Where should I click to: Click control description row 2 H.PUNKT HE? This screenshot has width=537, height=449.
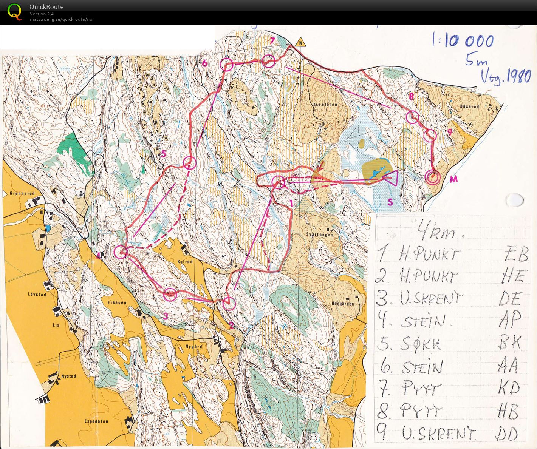[451, 277]
